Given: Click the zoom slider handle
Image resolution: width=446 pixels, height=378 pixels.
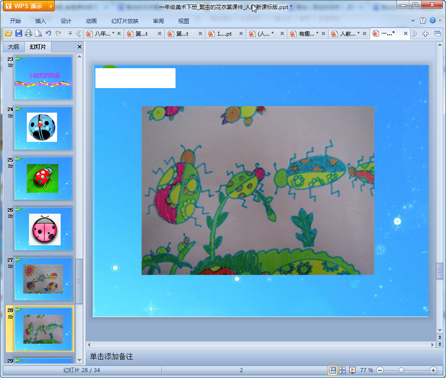Looking at the screenshot, I should click(x=401, y=370).
